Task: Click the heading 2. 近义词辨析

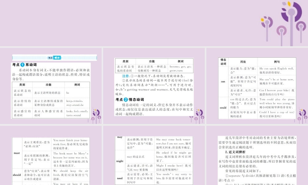Action: [235, 152]
